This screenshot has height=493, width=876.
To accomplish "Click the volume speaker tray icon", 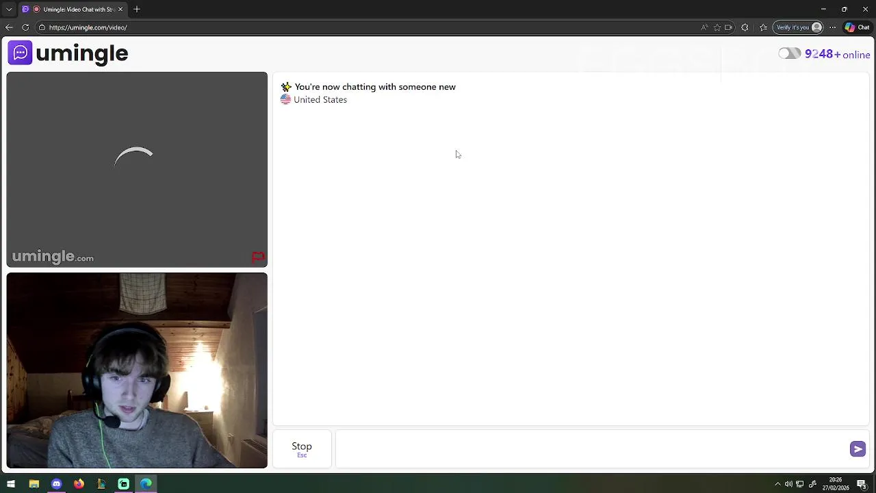I will coord(788,484).
